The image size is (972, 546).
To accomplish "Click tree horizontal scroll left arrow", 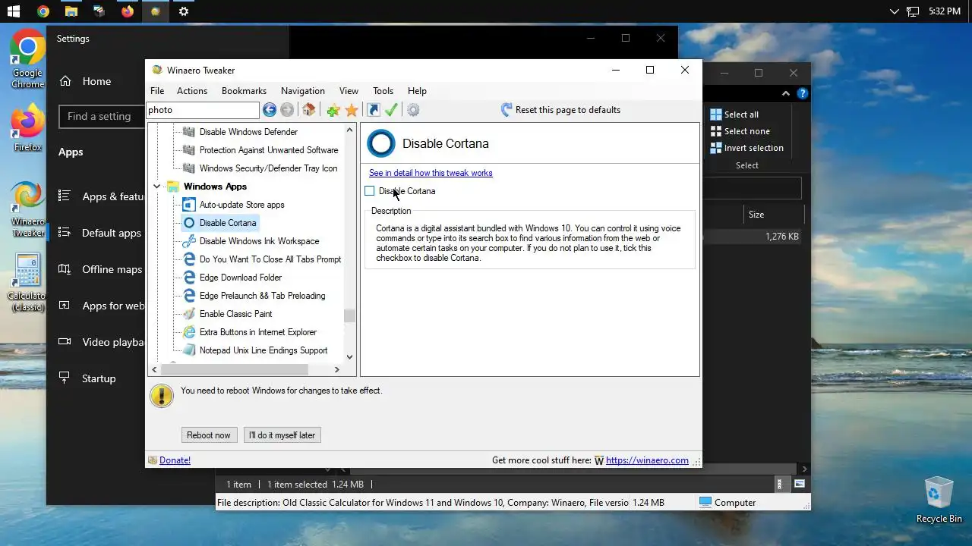I will click(x=155, y=369).
